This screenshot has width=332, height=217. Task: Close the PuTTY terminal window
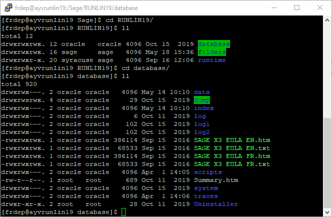pos(320,8)
